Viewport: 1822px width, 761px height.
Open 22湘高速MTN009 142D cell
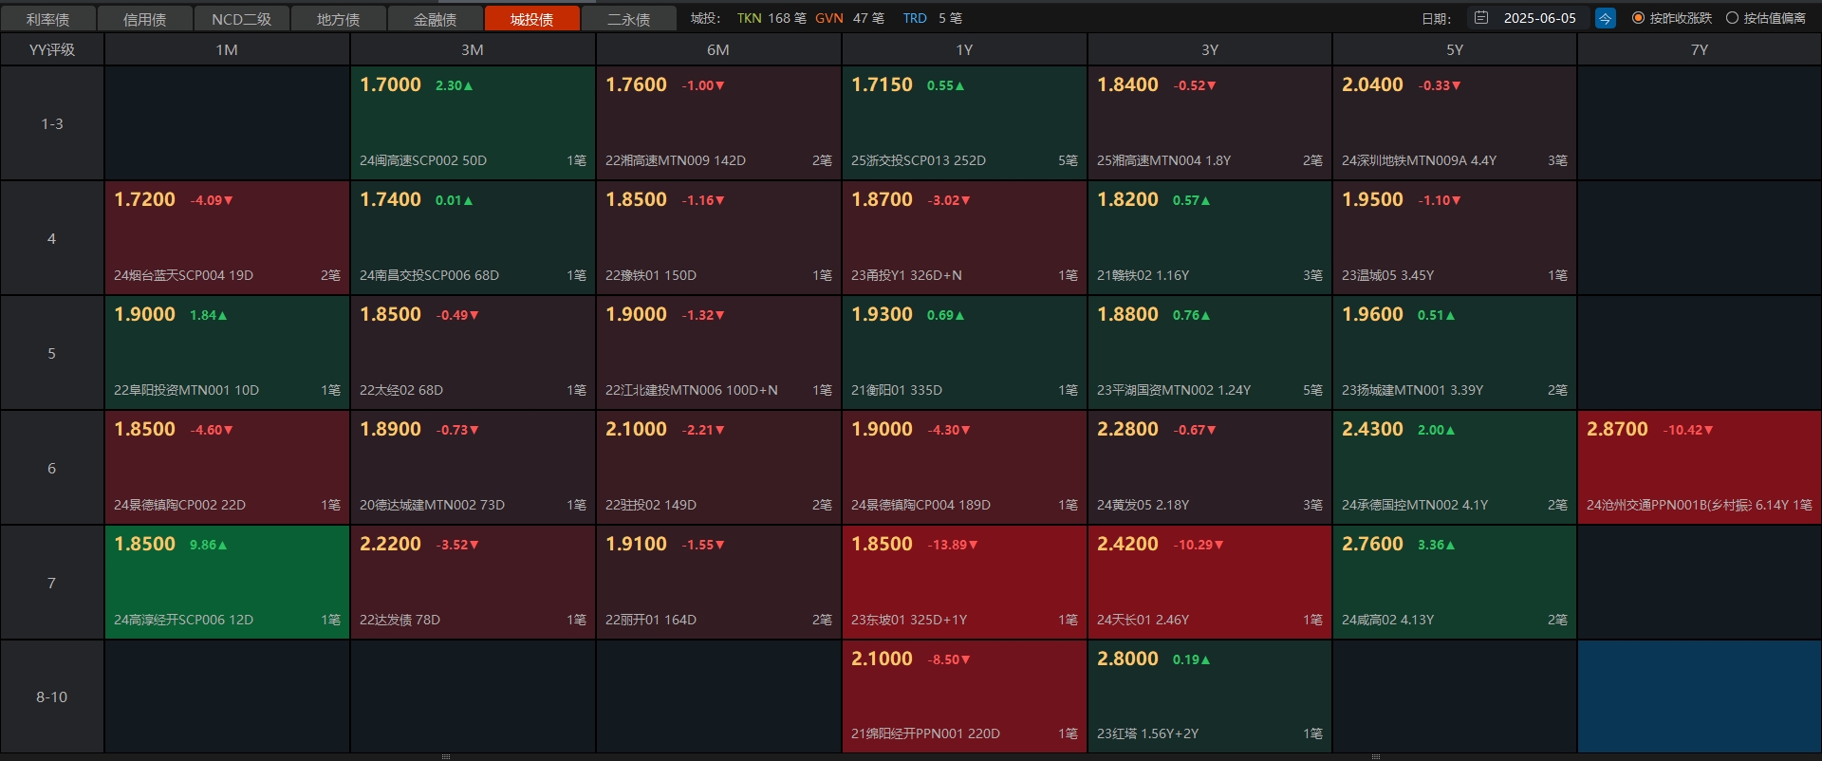click(x=718, y=123)
